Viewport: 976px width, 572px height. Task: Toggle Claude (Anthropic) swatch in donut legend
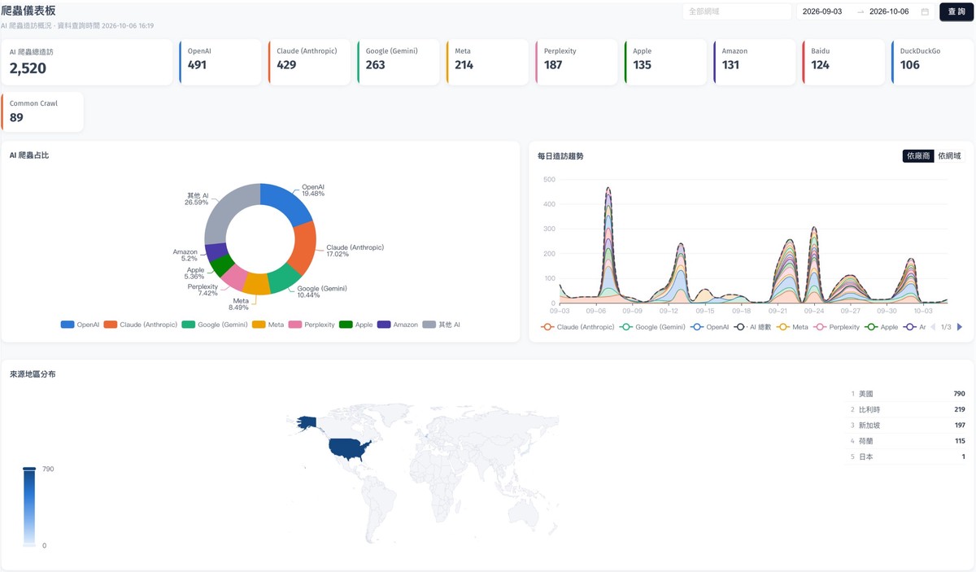(111, 325)
